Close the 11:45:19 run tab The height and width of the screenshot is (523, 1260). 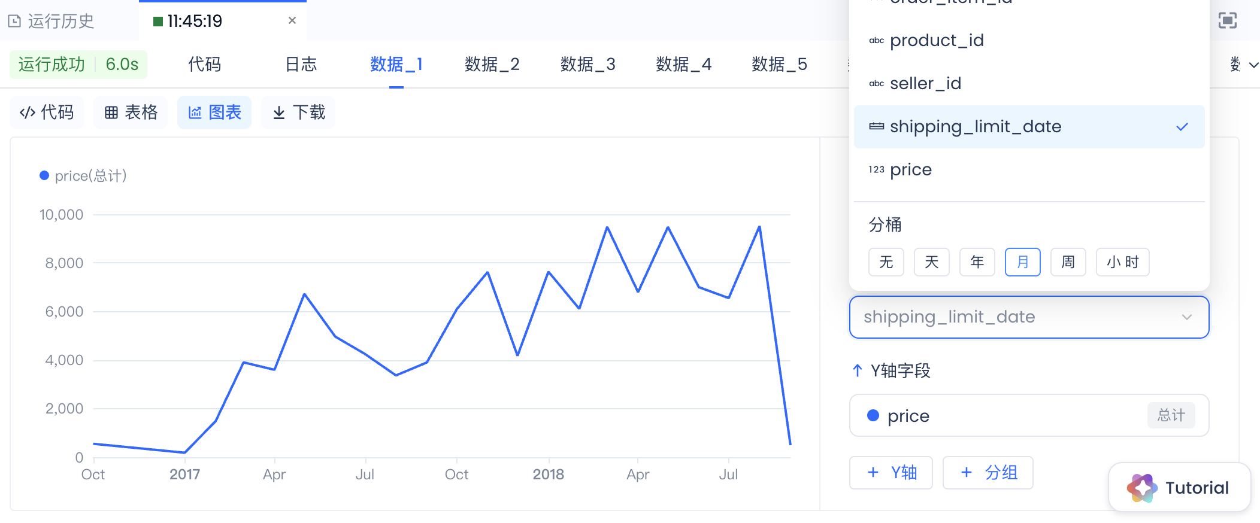pyautogui.click(x=292, y=20)
